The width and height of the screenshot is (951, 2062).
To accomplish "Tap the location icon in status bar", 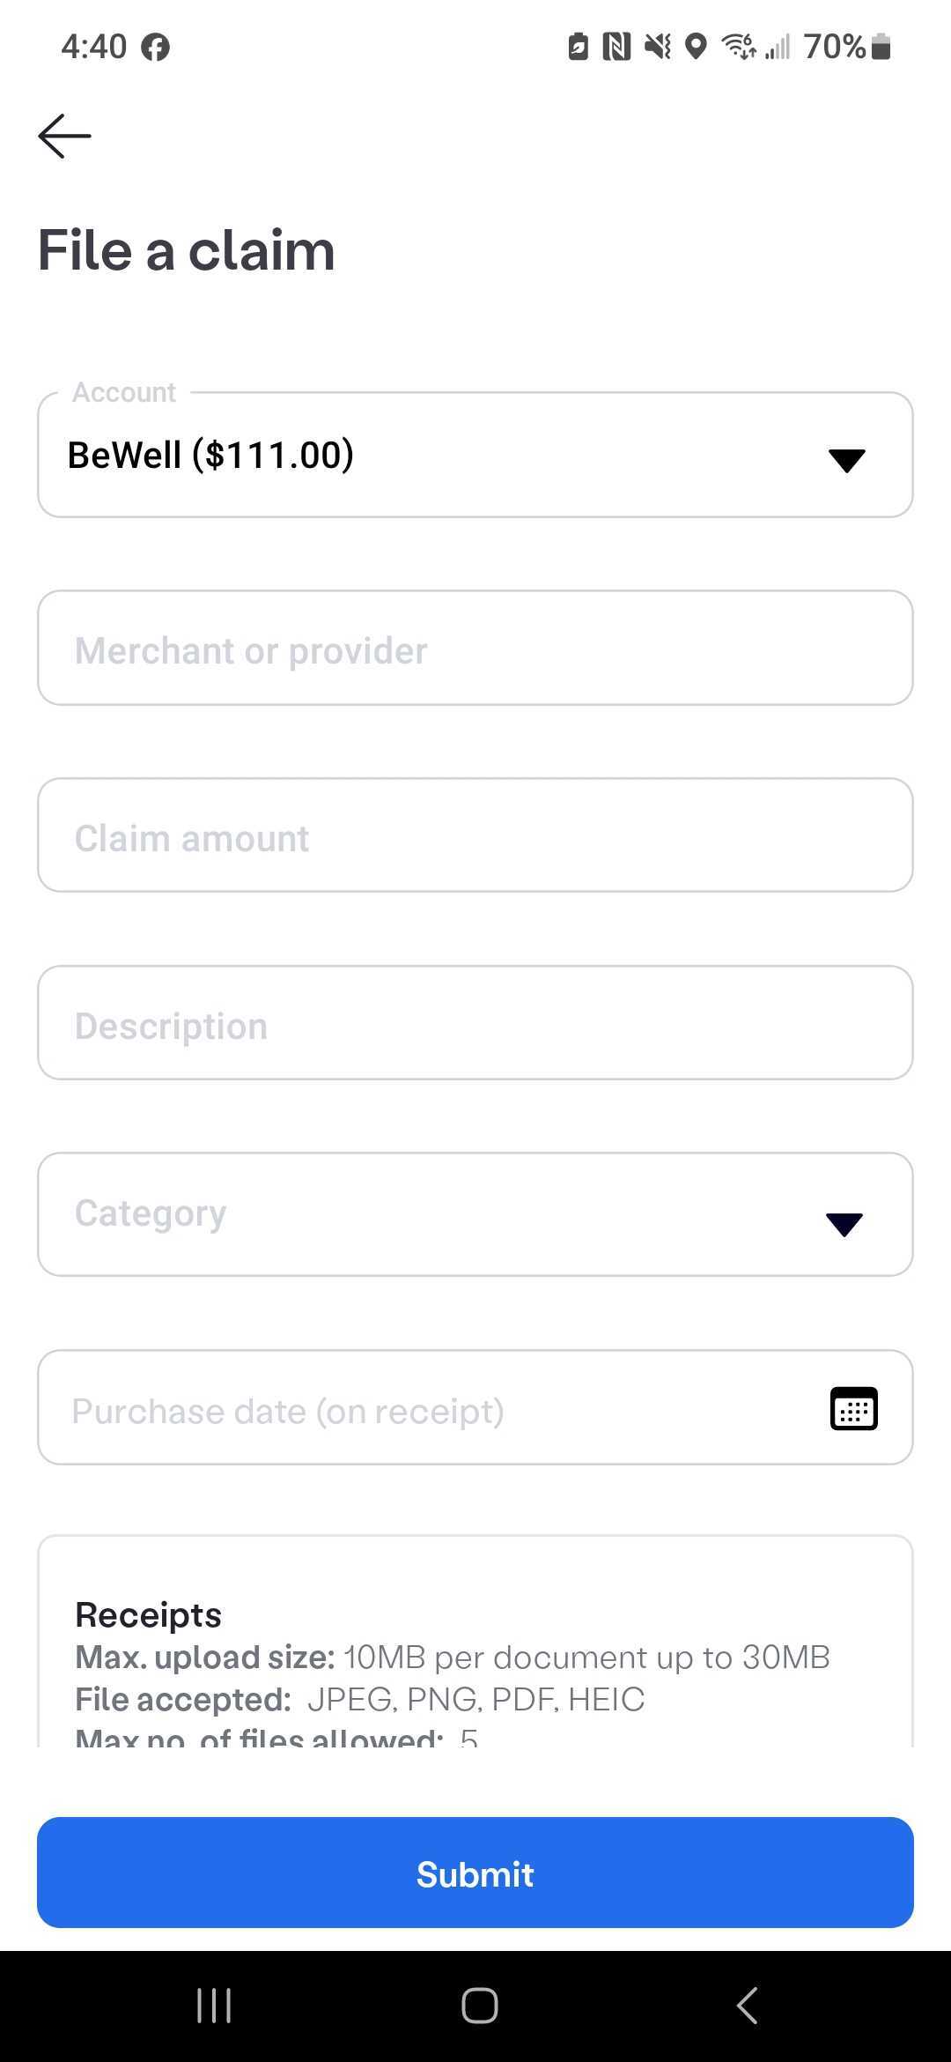I will (696, 47).
